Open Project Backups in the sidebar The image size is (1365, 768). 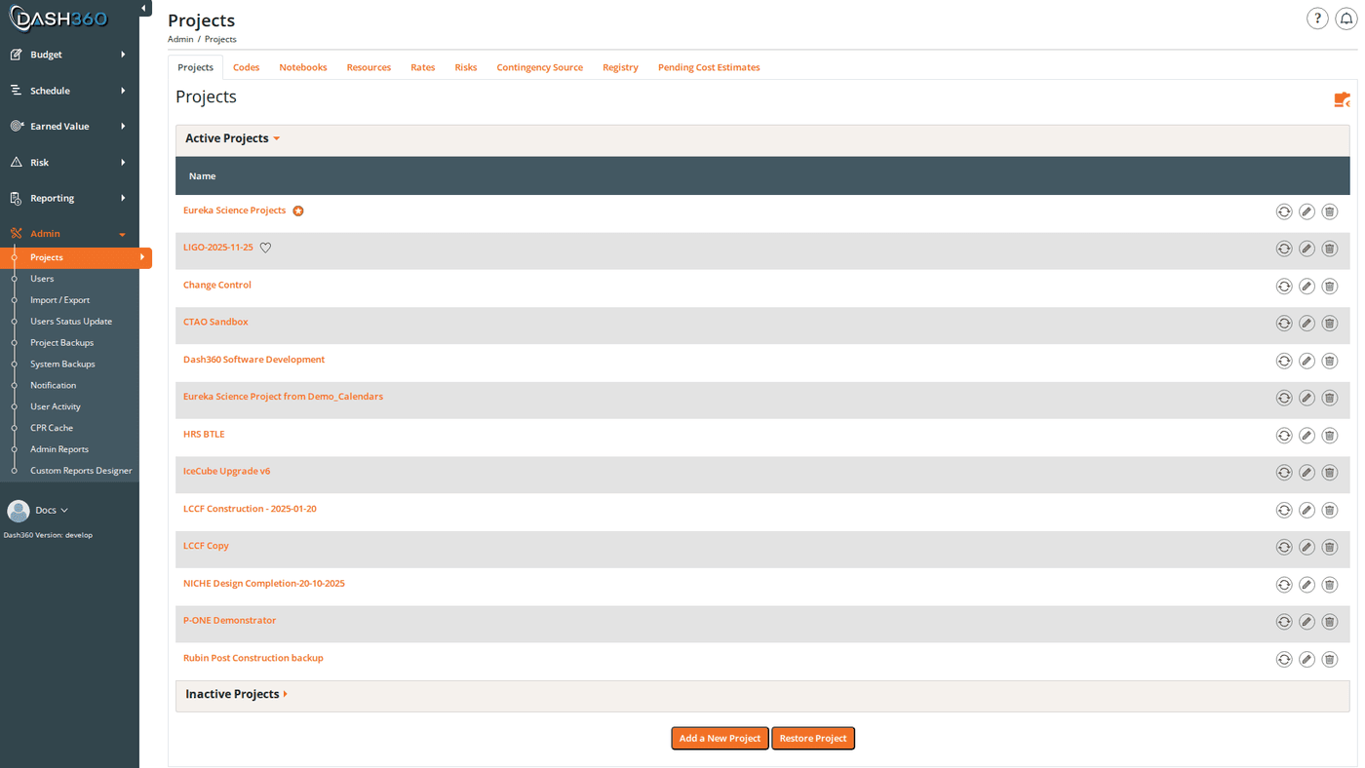[x=61, y=343]
